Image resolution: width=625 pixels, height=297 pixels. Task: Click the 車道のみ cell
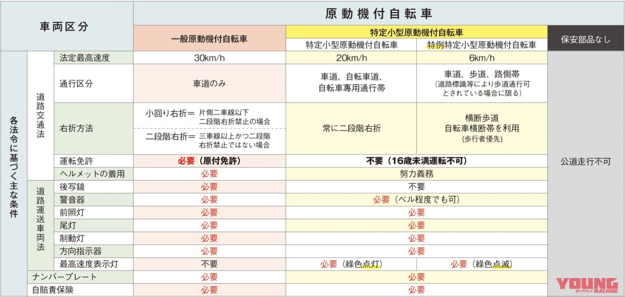pyautogui.click(x=209, y=83)
